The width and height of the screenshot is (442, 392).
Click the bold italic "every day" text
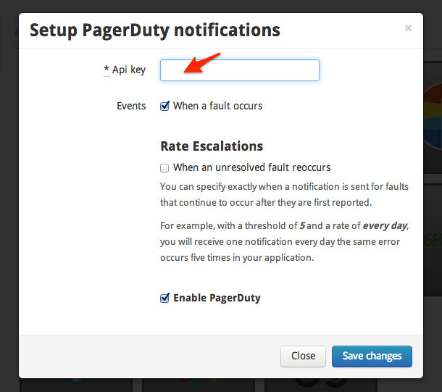[x=384, y=225]
